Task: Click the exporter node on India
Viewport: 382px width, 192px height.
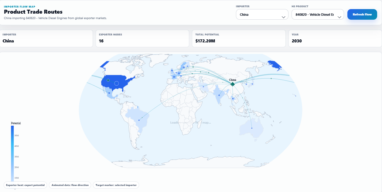Action: tap(219, 95)
